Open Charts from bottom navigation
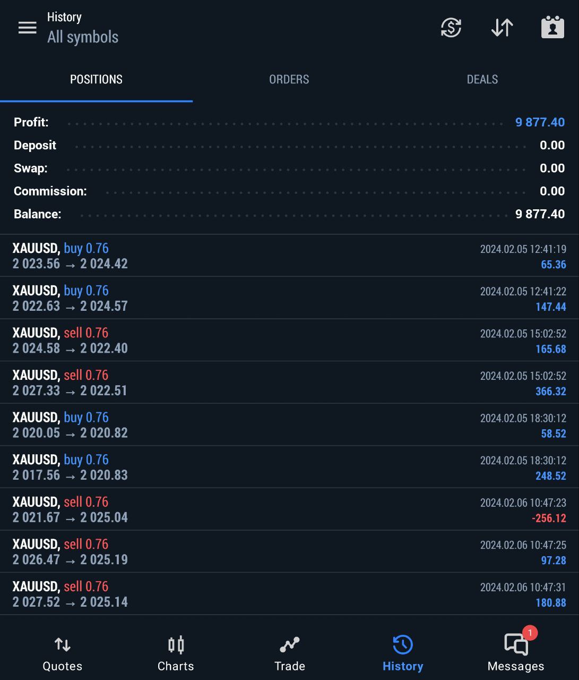The height and width of the screenshot is (680, 579). tap(176, 653)
